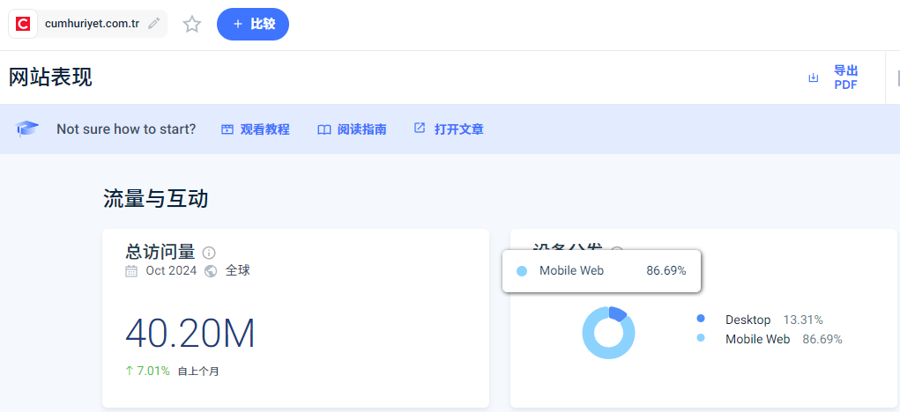Click the 导出 PDF text
This screenshot has width=900, height=412.
click(845, 77)
